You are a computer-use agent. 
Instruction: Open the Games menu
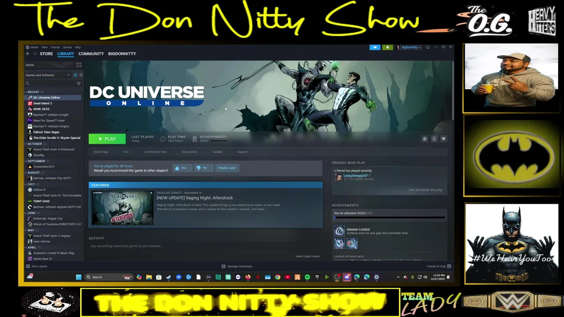tap(67, 47)
